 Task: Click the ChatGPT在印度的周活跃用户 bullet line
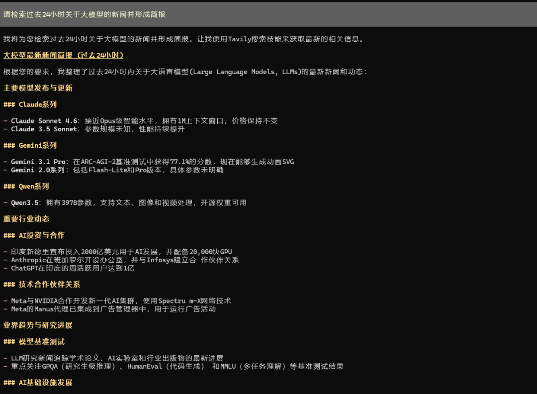(69, 268)
